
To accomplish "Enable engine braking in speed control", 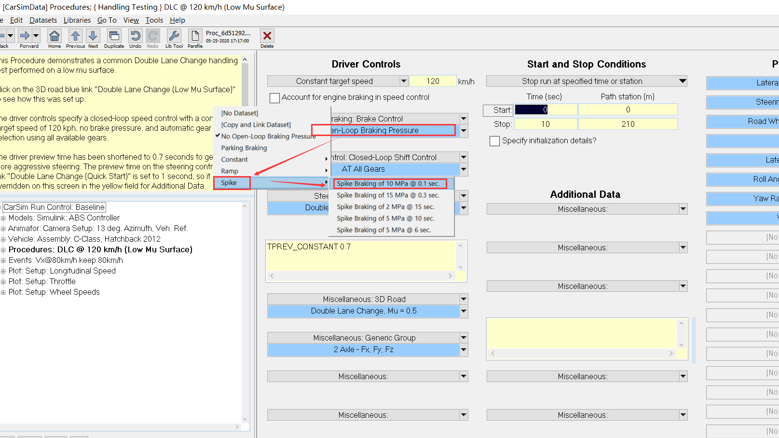I will click(x=274, y=98).
